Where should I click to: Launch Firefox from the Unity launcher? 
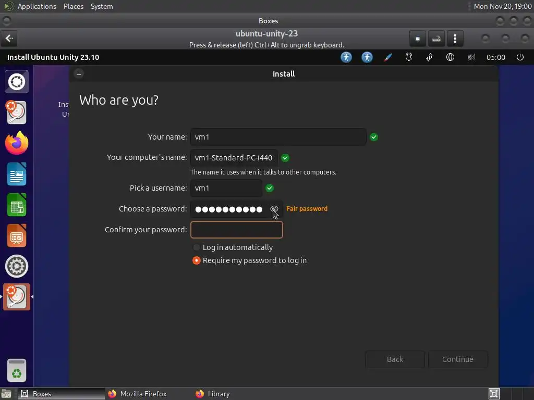[x=17, y=143]
